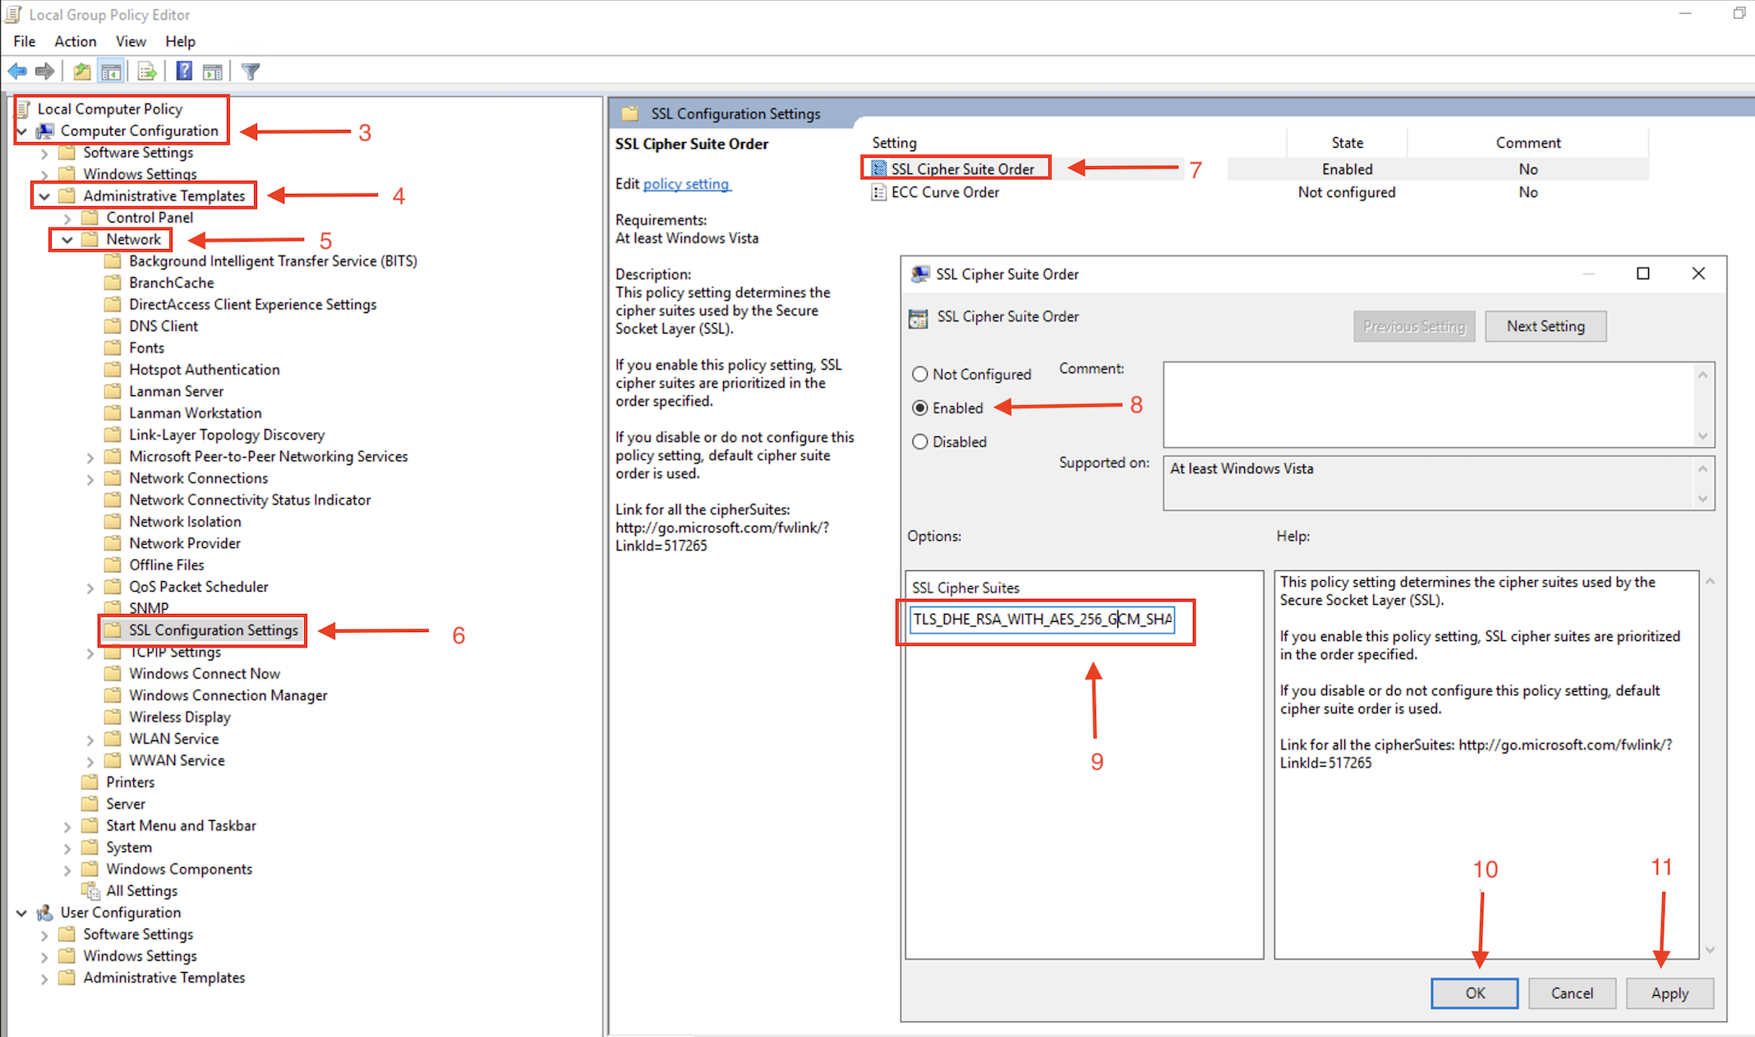This screenshot has height=1037, width=1755.
Task: Select the Up one level folder icon
Action: pyautogui.click(x=81, y=71)
